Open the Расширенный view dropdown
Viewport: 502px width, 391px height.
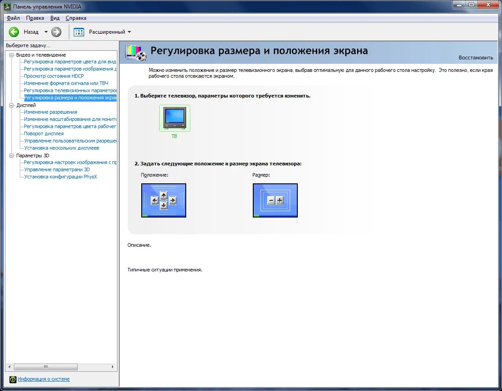pos(130,31)
